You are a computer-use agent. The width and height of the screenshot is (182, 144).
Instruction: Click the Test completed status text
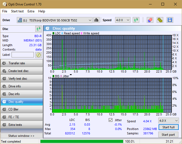[x=11, y=142]
